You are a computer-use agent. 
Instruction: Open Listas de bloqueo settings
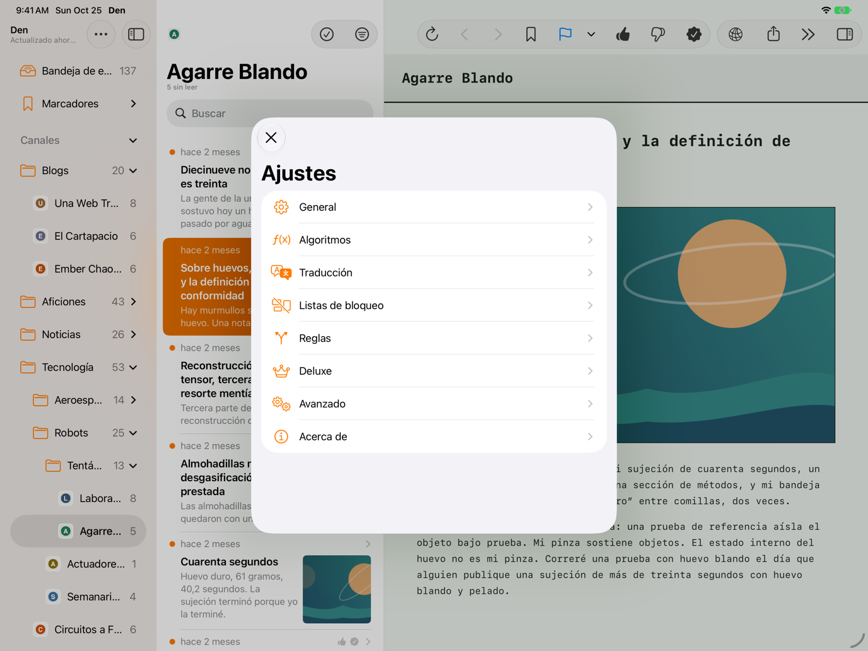[x=434, y=305]
